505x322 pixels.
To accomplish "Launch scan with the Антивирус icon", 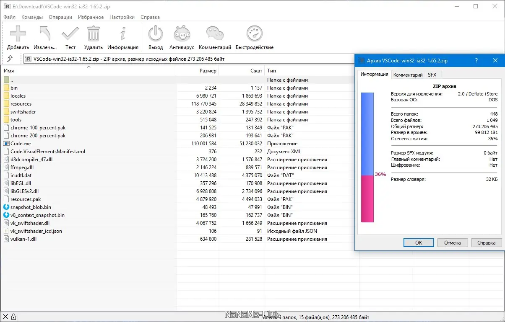I will click(x=182, y=33).
